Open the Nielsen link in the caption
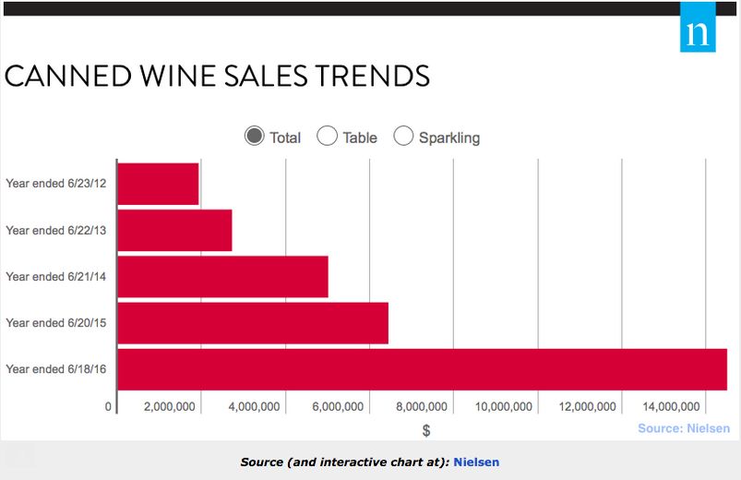 coord(476,461)
